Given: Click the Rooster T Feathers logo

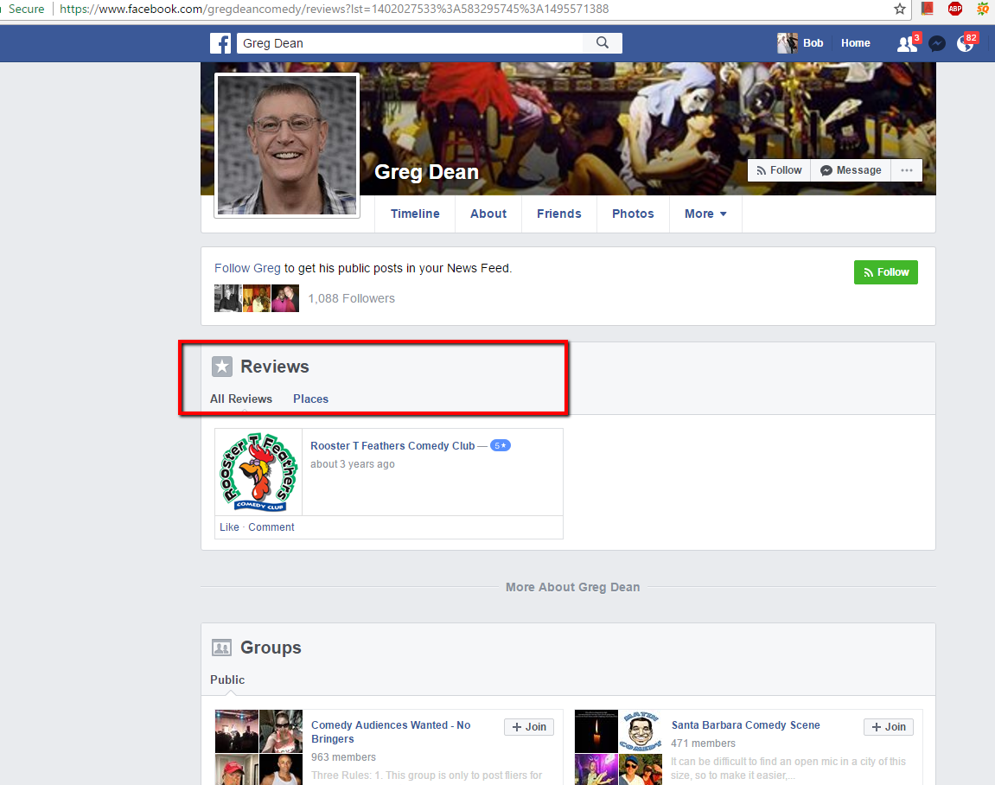Looking at the screenshot, I should pyautogui.click(x=258, y=472).
